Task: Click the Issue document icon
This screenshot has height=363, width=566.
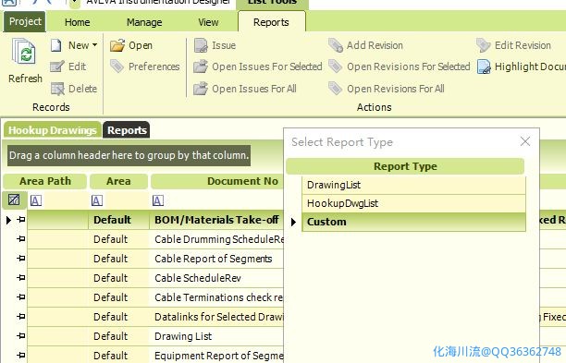Action: 201,45
